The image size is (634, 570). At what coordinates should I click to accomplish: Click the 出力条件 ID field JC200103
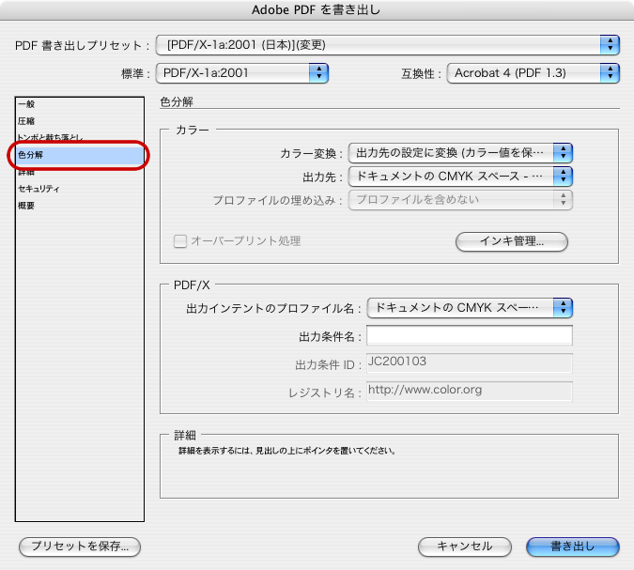point(470,362)
